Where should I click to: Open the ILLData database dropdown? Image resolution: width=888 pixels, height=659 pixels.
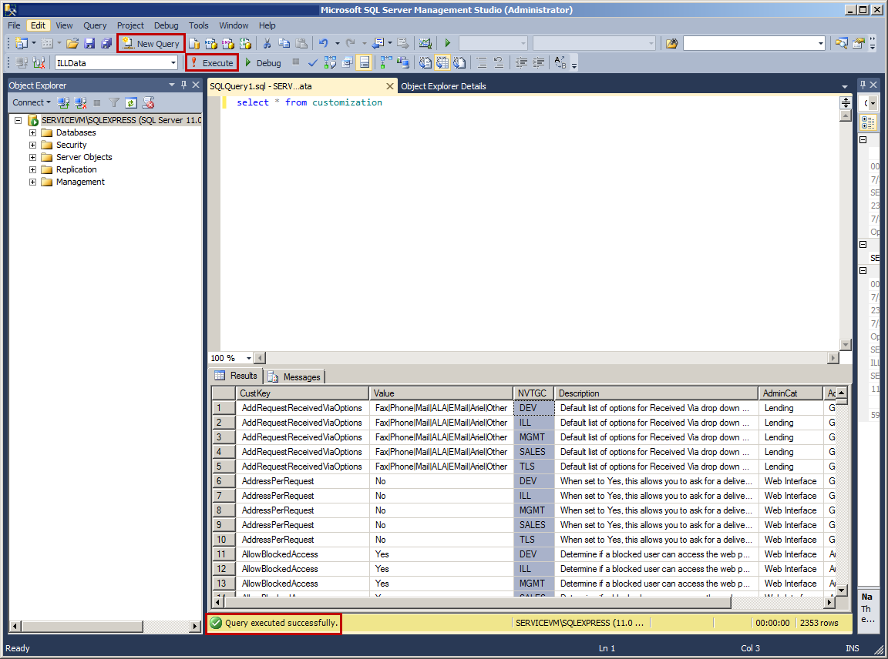click(173, 62)
